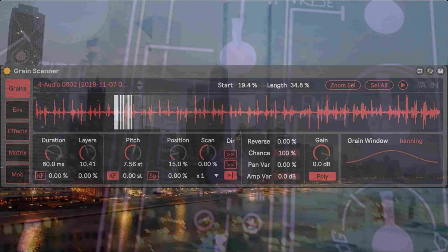Screen dimensions: 448x252
Task: Click the Start 19.4 % value
Action: click(x=247, y=85)
